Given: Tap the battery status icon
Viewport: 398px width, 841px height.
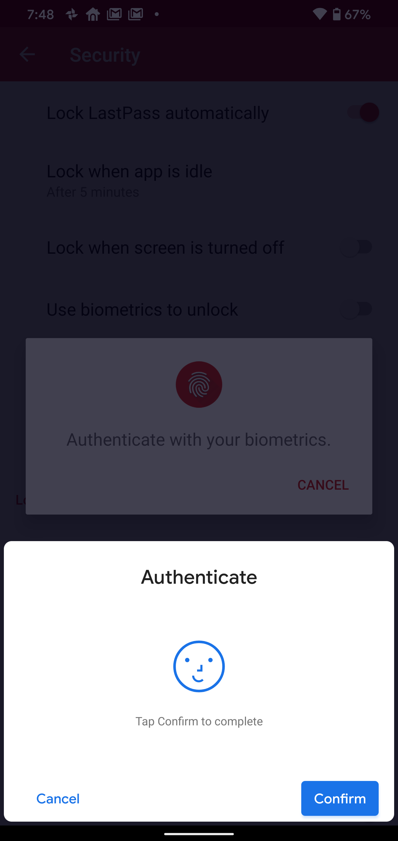Looking at the screenshot, I should click(337, 14).
